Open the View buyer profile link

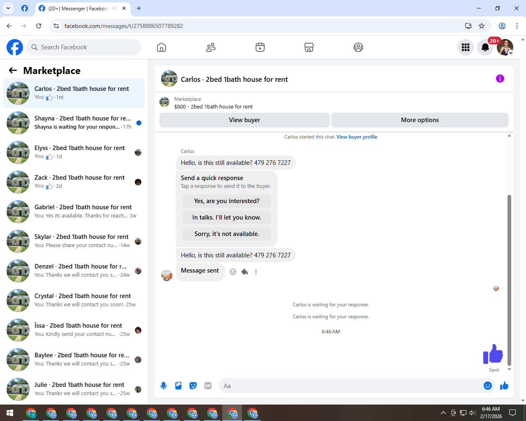[357, 137]
